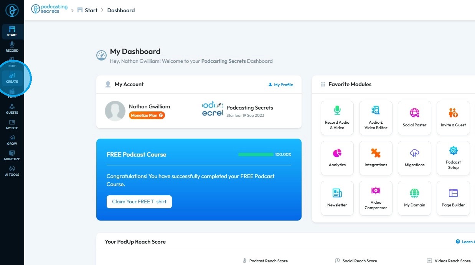Viewport: 475px width, 265px height.
Task: Open the Analytics module
Action: pyautogui.click(x=337, y=158)
